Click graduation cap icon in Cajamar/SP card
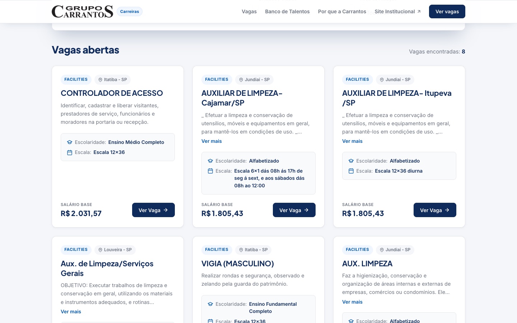The width and height of the screenshot is (517, 323). tap(210, 161)
